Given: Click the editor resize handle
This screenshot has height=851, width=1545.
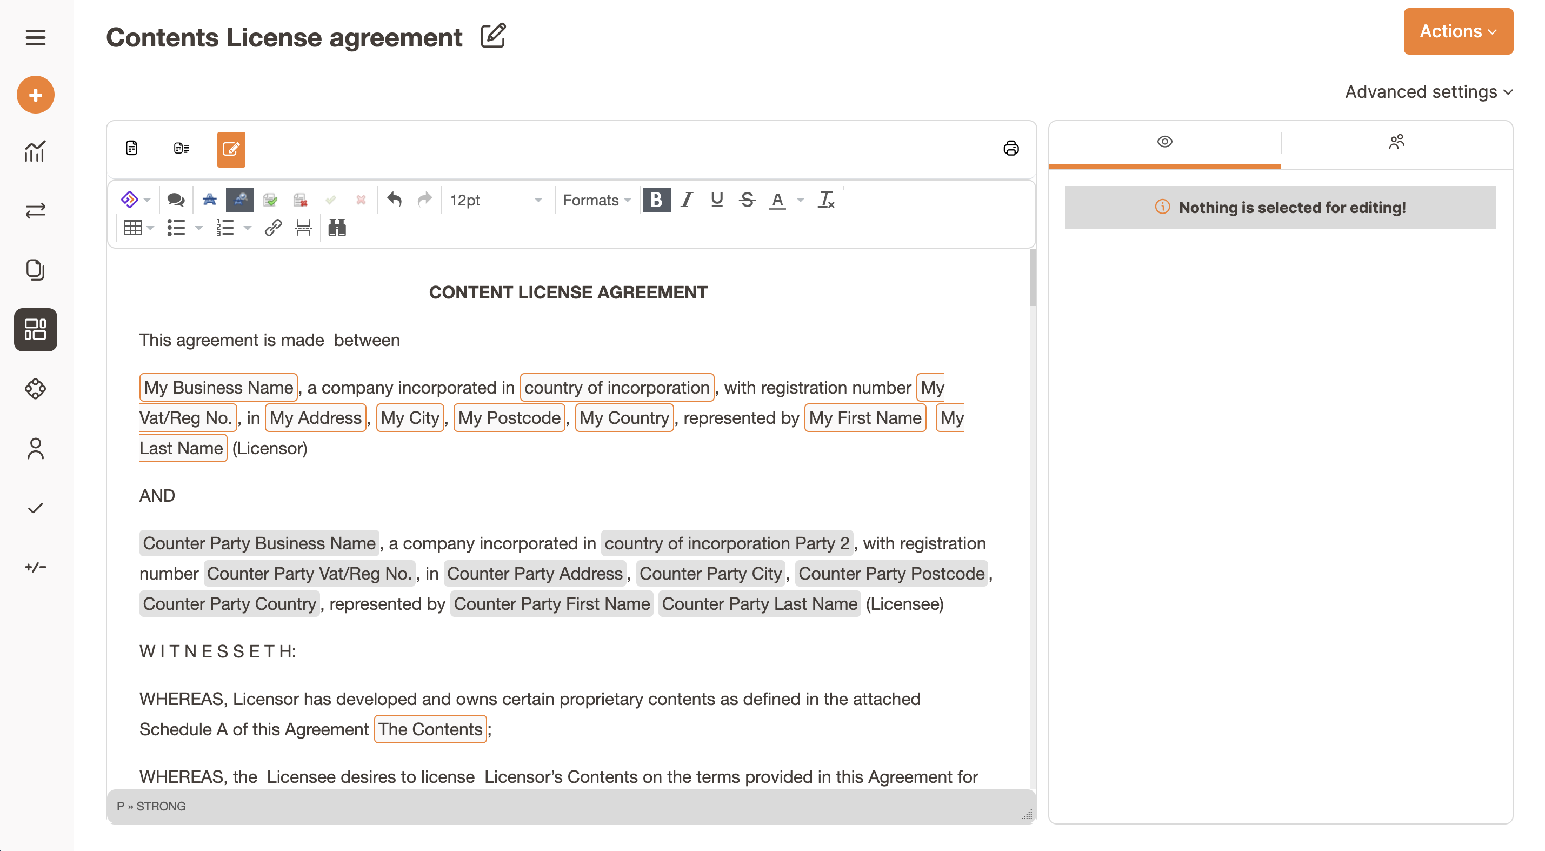Looking at the screenshot, I should coord(1027,814).
